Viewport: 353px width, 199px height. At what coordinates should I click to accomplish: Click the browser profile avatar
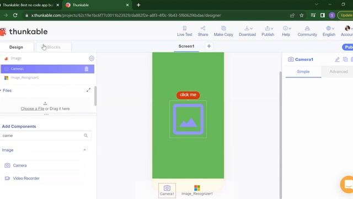332,15
